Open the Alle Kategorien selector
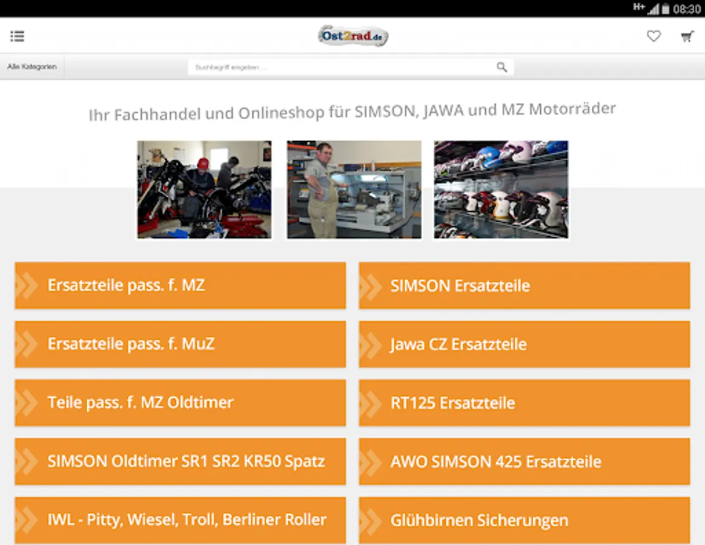This screenshot has height=545, width=705. [x=32, y=67]
